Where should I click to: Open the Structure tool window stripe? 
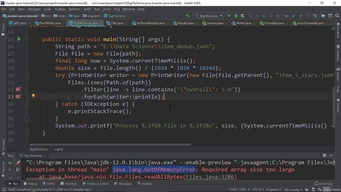pos(3,147)
